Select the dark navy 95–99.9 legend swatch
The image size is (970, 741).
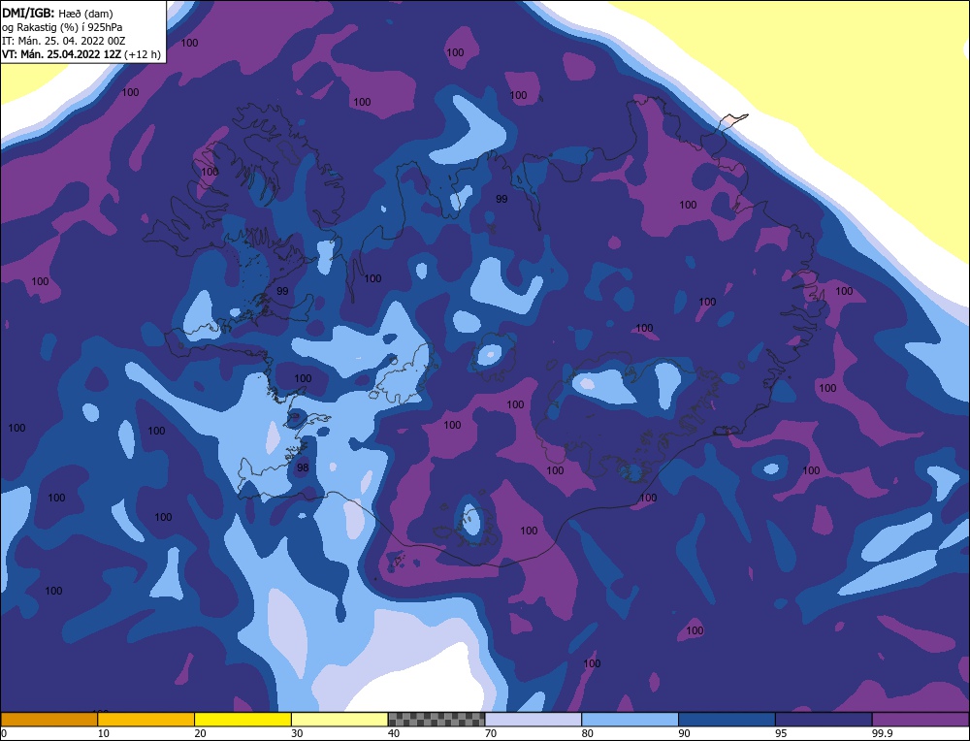[824, 719]
